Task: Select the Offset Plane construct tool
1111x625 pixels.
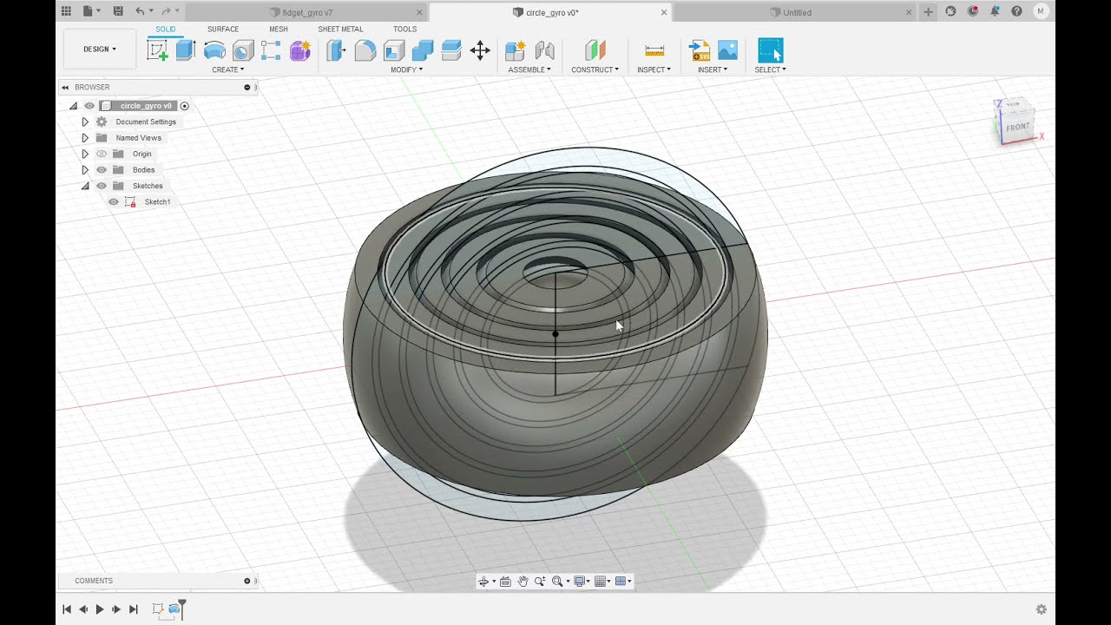Action: coord(595,50)
